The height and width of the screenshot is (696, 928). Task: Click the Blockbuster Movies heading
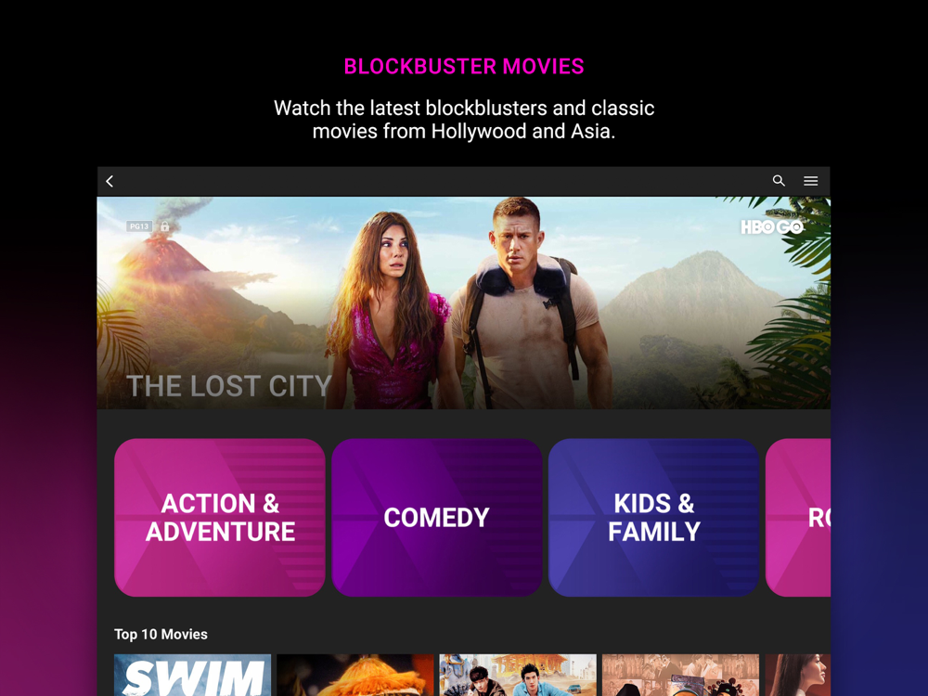pos(464,66)
